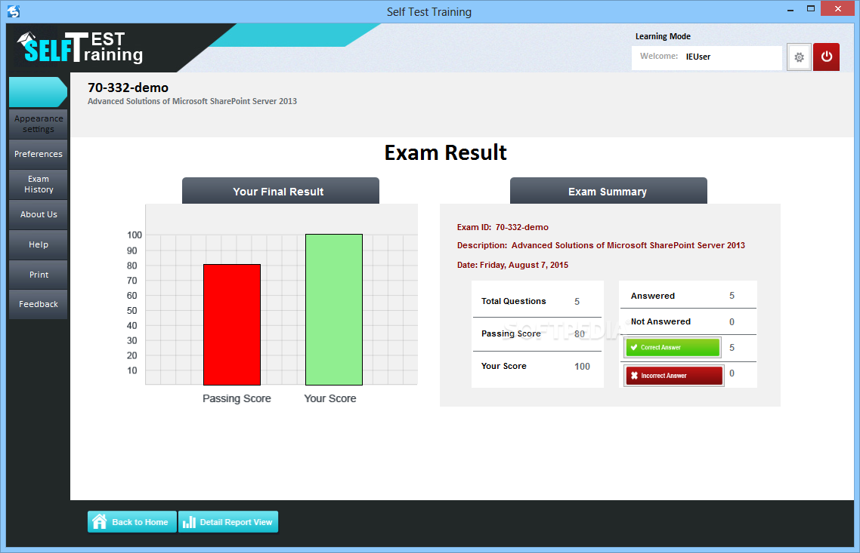860x553 pixels.
Task: Click Print in the sidebar
Action: coord(39,275)
